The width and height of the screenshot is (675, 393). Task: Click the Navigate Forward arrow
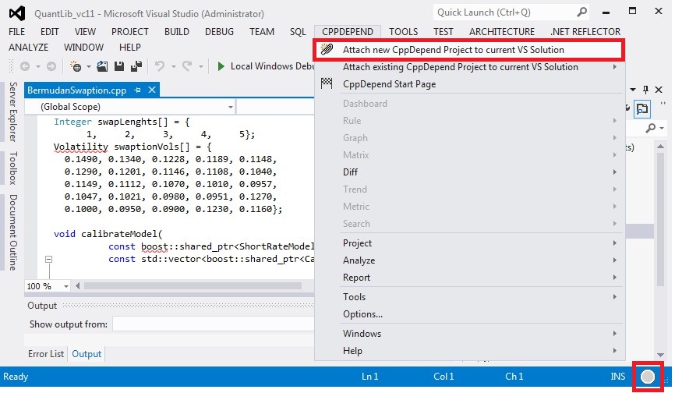click(x=51, y=66)
